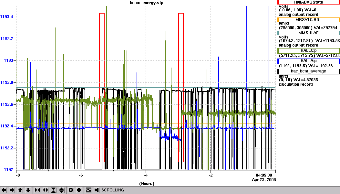The width and height of the screenshot is (340, 194).
Task: Click the HallADAQState value text VAL=0
Action: [310, 10]
